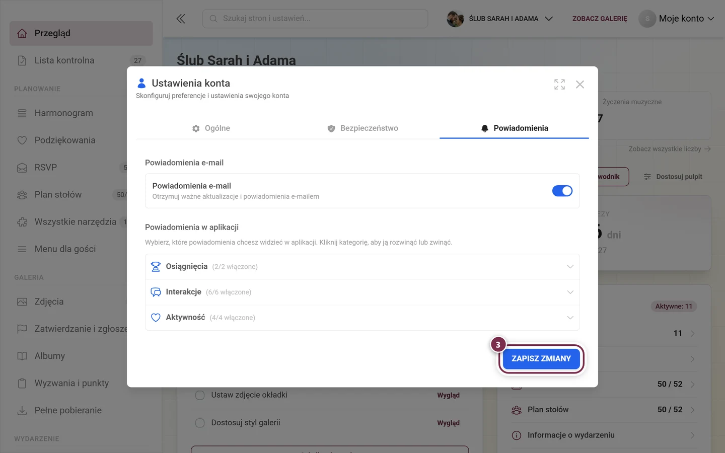Screen dimensions: 725x453
Task: Switch to the Bezpieczeństwo tab
Action: click(362, 128)
